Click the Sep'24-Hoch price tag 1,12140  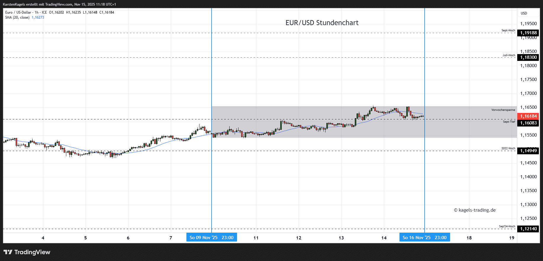(x=528, y=229)
